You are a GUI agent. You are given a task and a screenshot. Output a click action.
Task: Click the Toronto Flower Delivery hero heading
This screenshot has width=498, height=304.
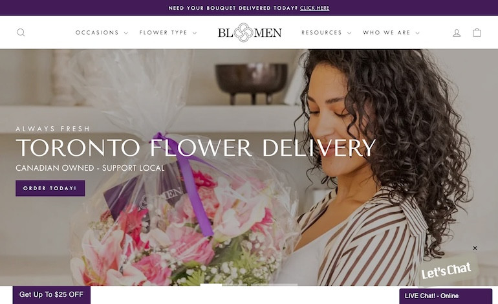click(195, 147)
